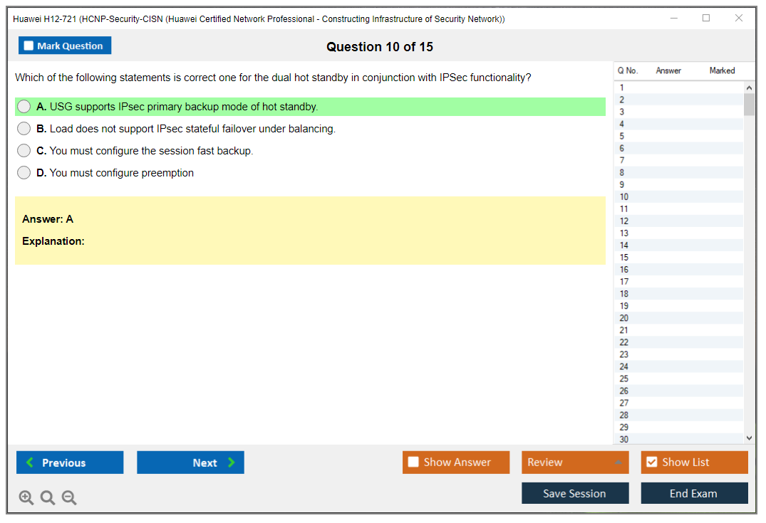The width and height of the screenshot is (766, 523).
Task: Choose option B about load balancing
Action: tap(24, 129)
